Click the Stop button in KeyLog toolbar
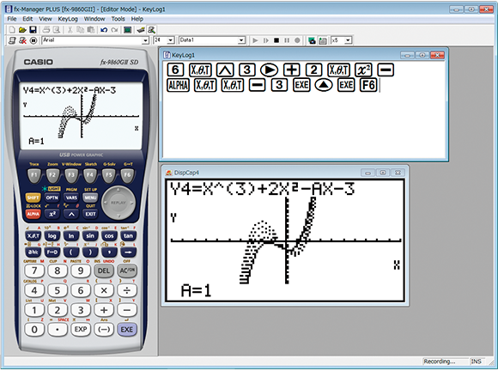 coord(276,40)
